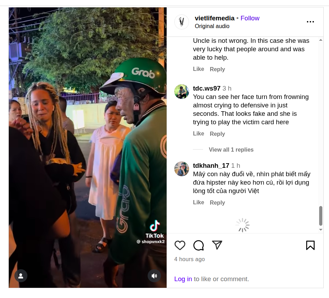Like the tdc.ws97 comment

(199, 134)
